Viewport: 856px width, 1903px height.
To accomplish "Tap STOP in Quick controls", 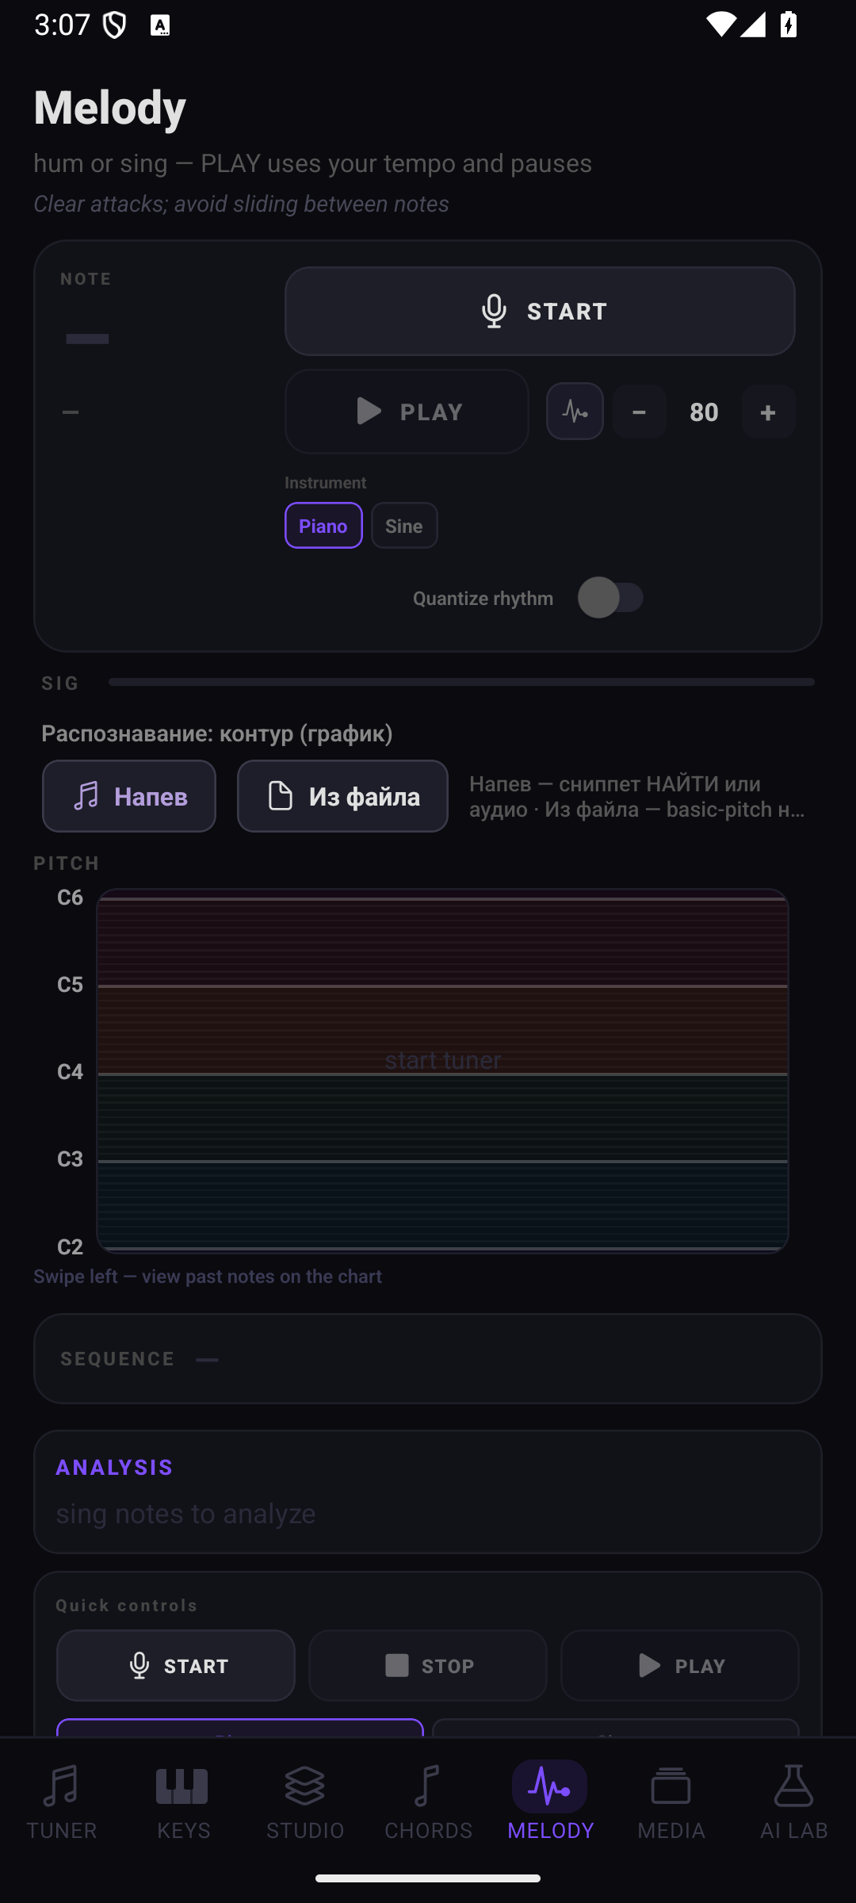I will pyautogui.click(x=428, y=1665).
